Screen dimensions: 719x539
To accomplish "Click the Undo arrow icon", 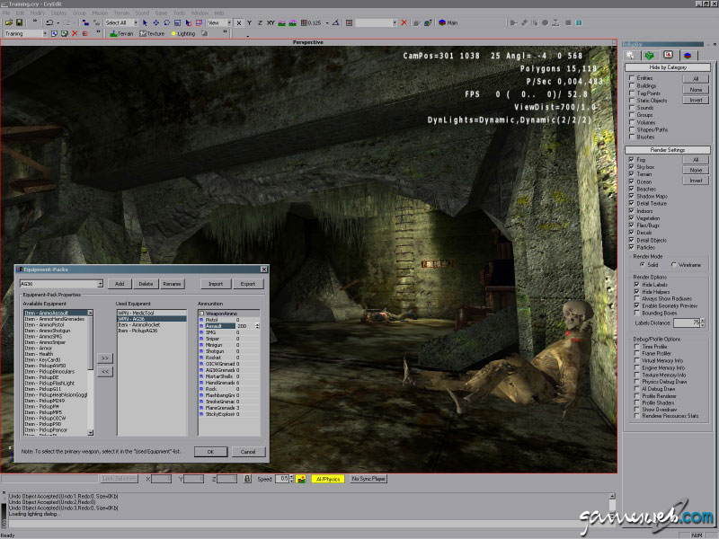I will 49,22.
